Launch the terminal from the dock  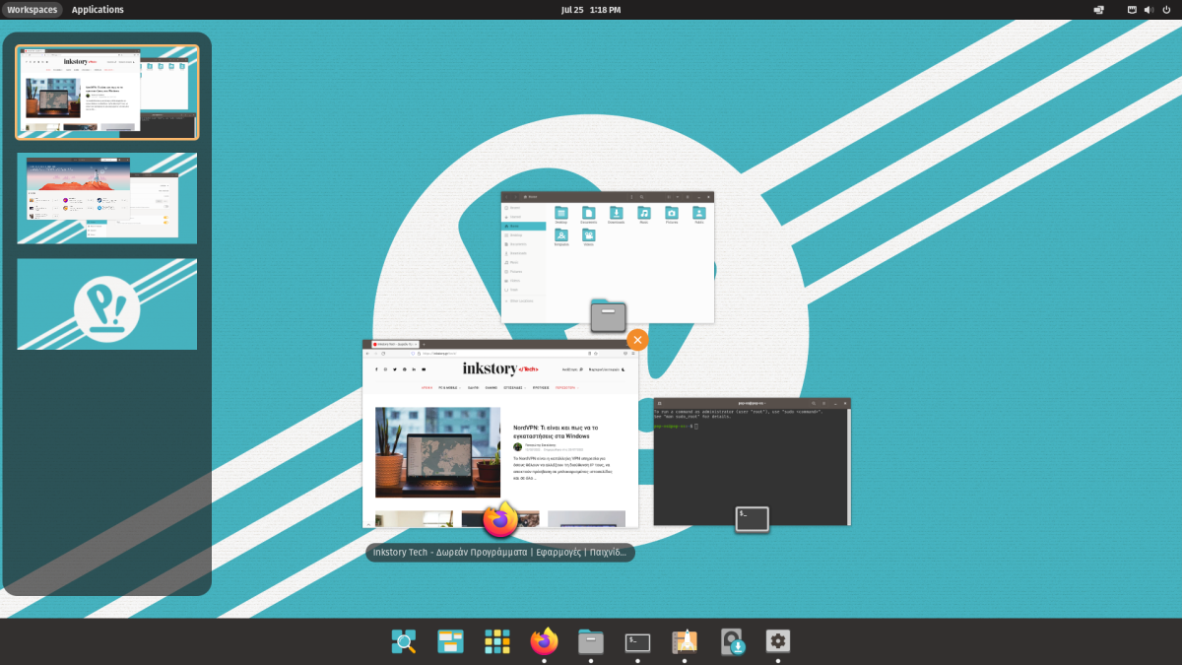[636, 641]
